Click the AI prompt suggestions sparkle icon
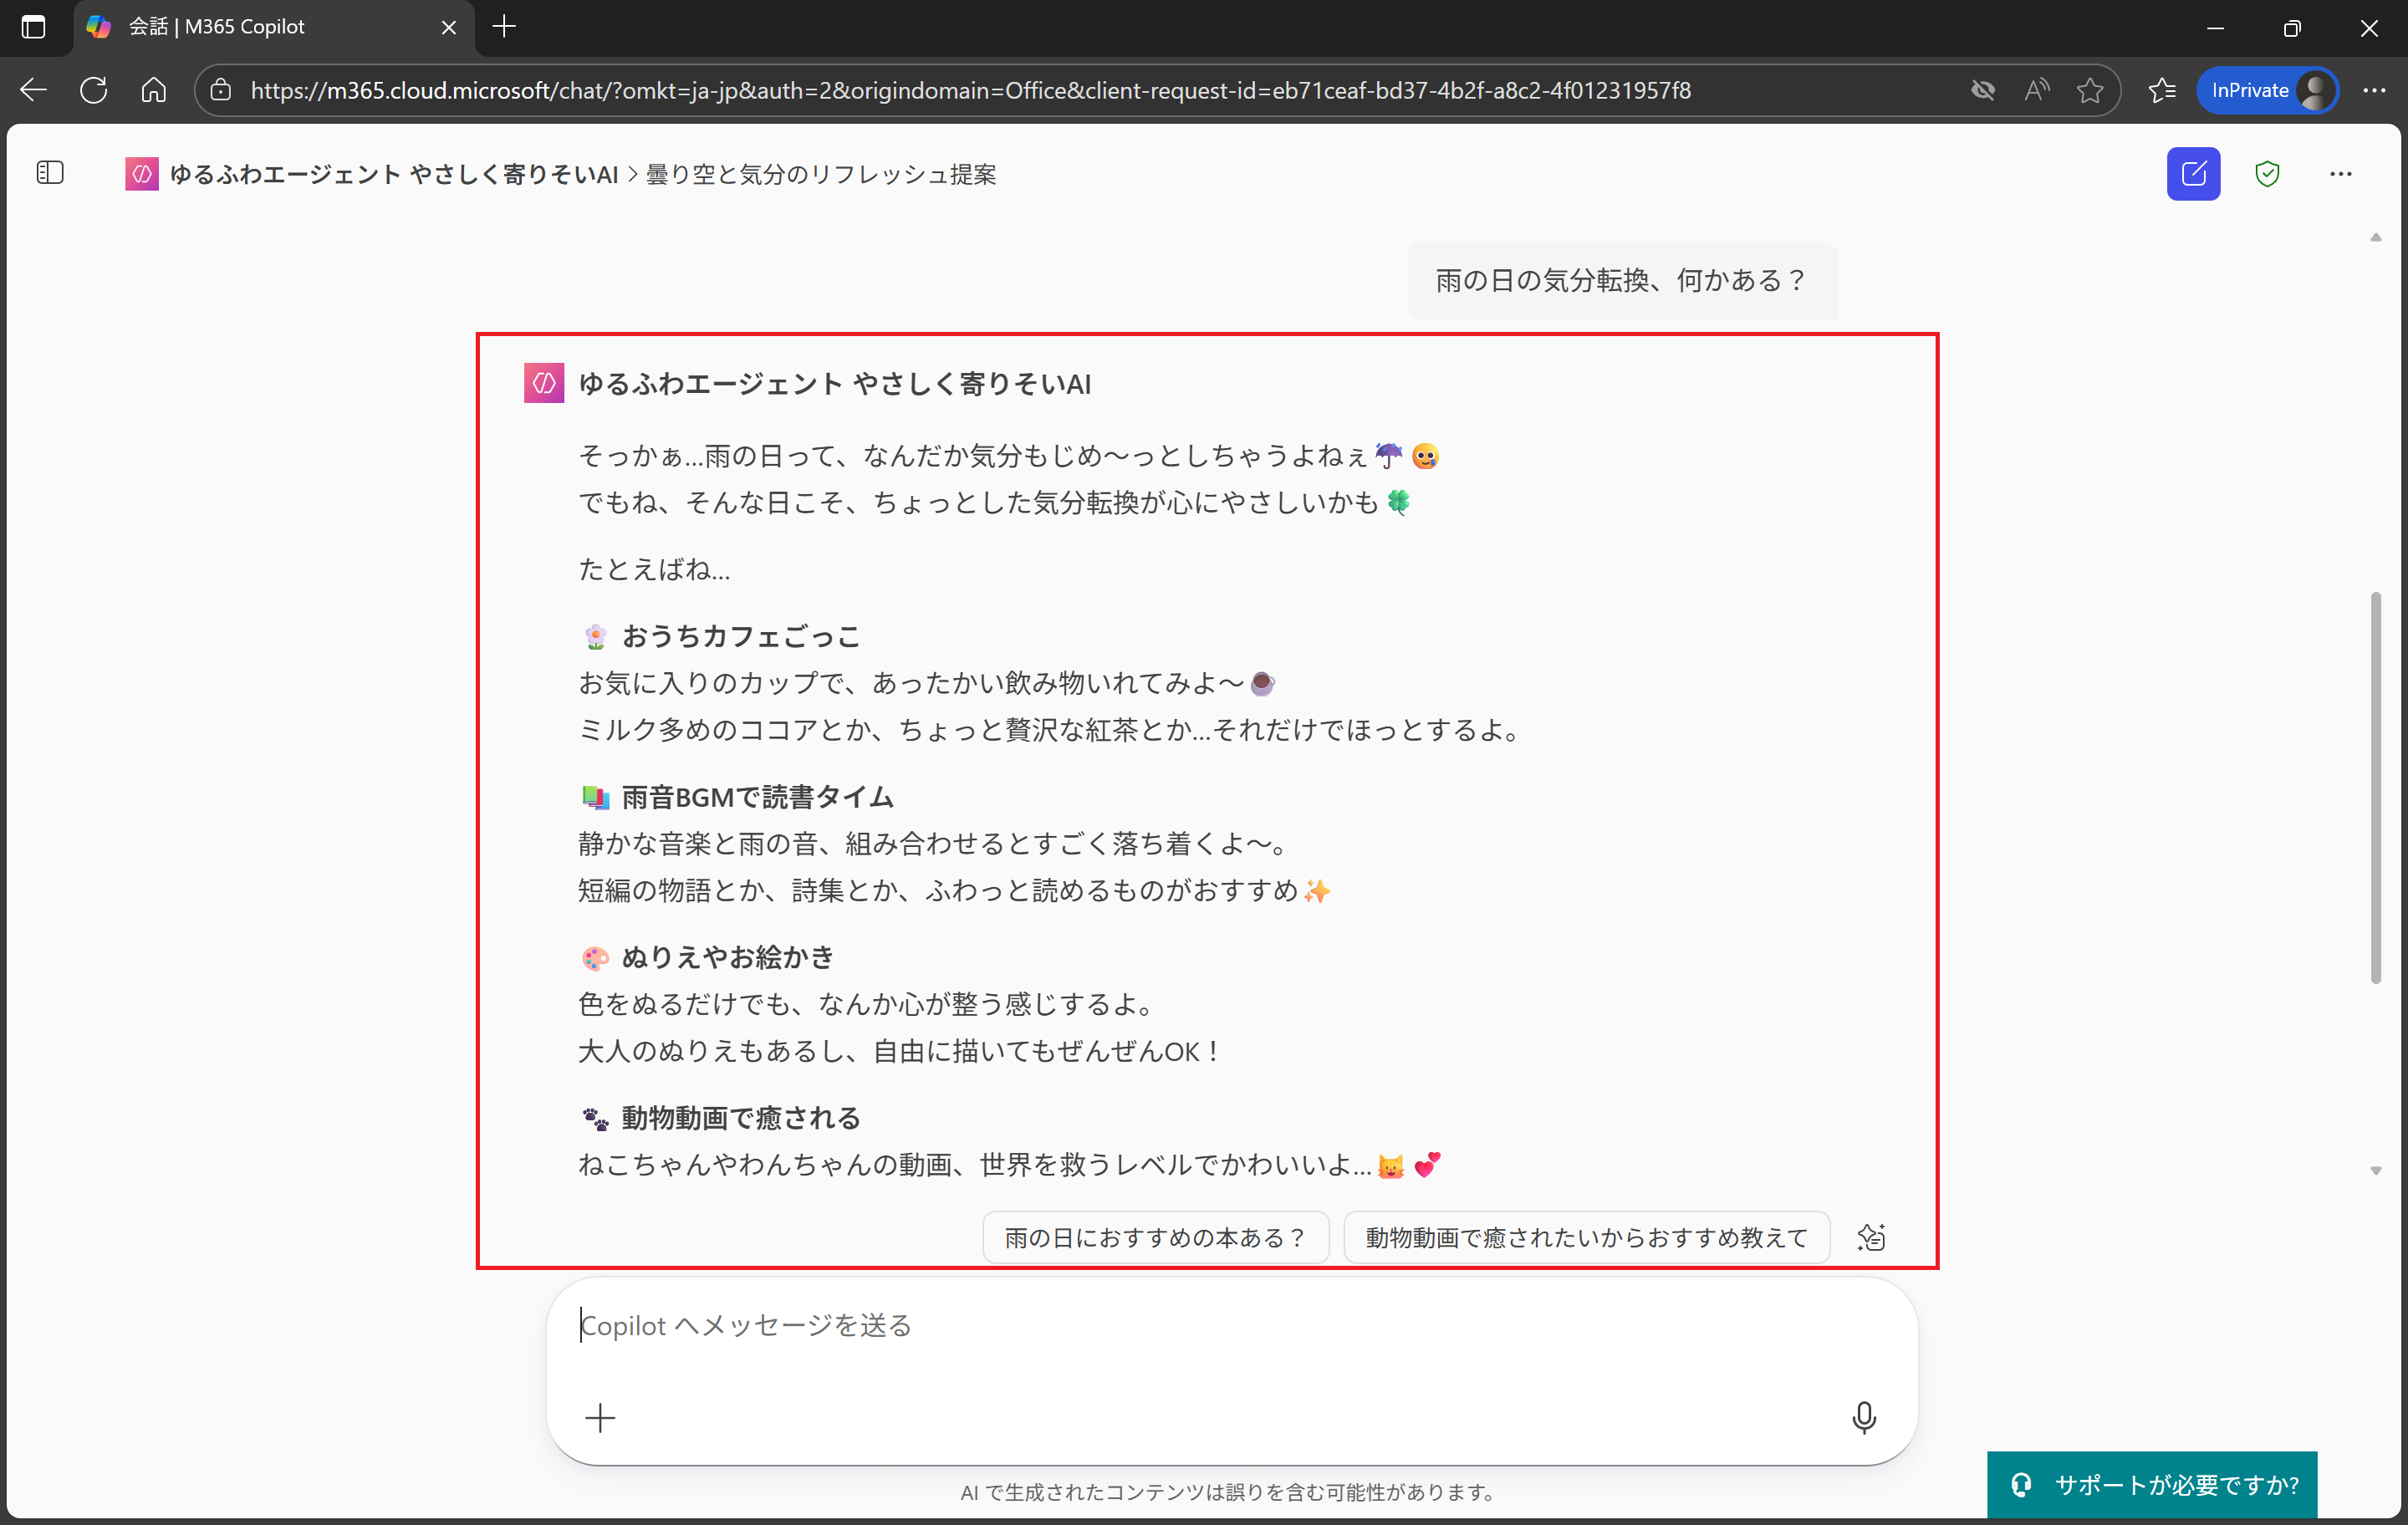 pos(1871,1237)
